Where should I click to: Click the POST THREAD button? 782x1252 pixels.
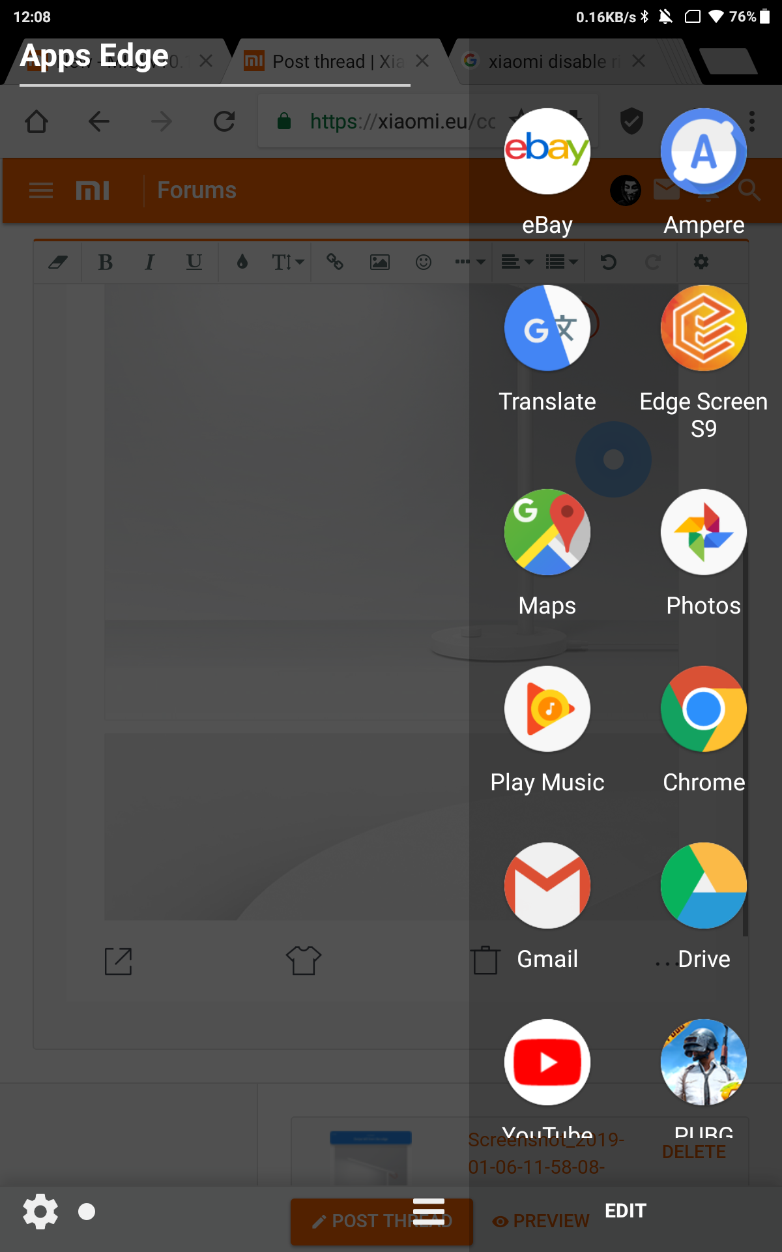(382, 1221)
